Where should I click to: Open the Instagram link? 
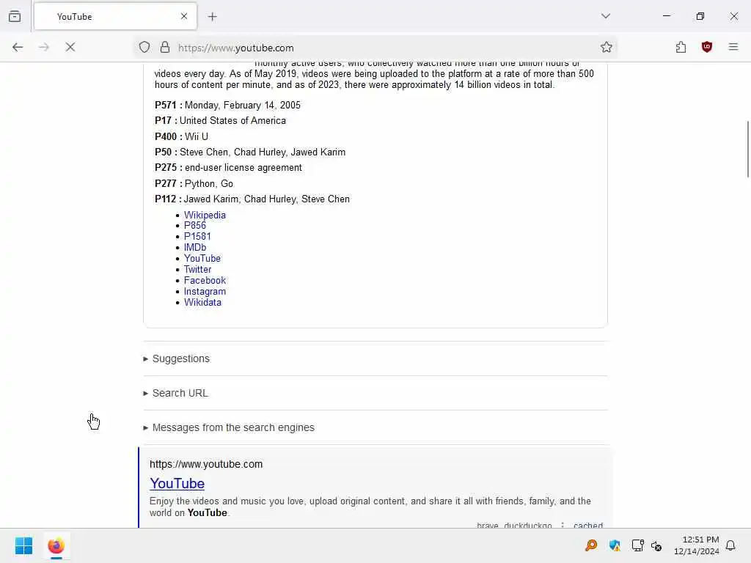[205, 292]
